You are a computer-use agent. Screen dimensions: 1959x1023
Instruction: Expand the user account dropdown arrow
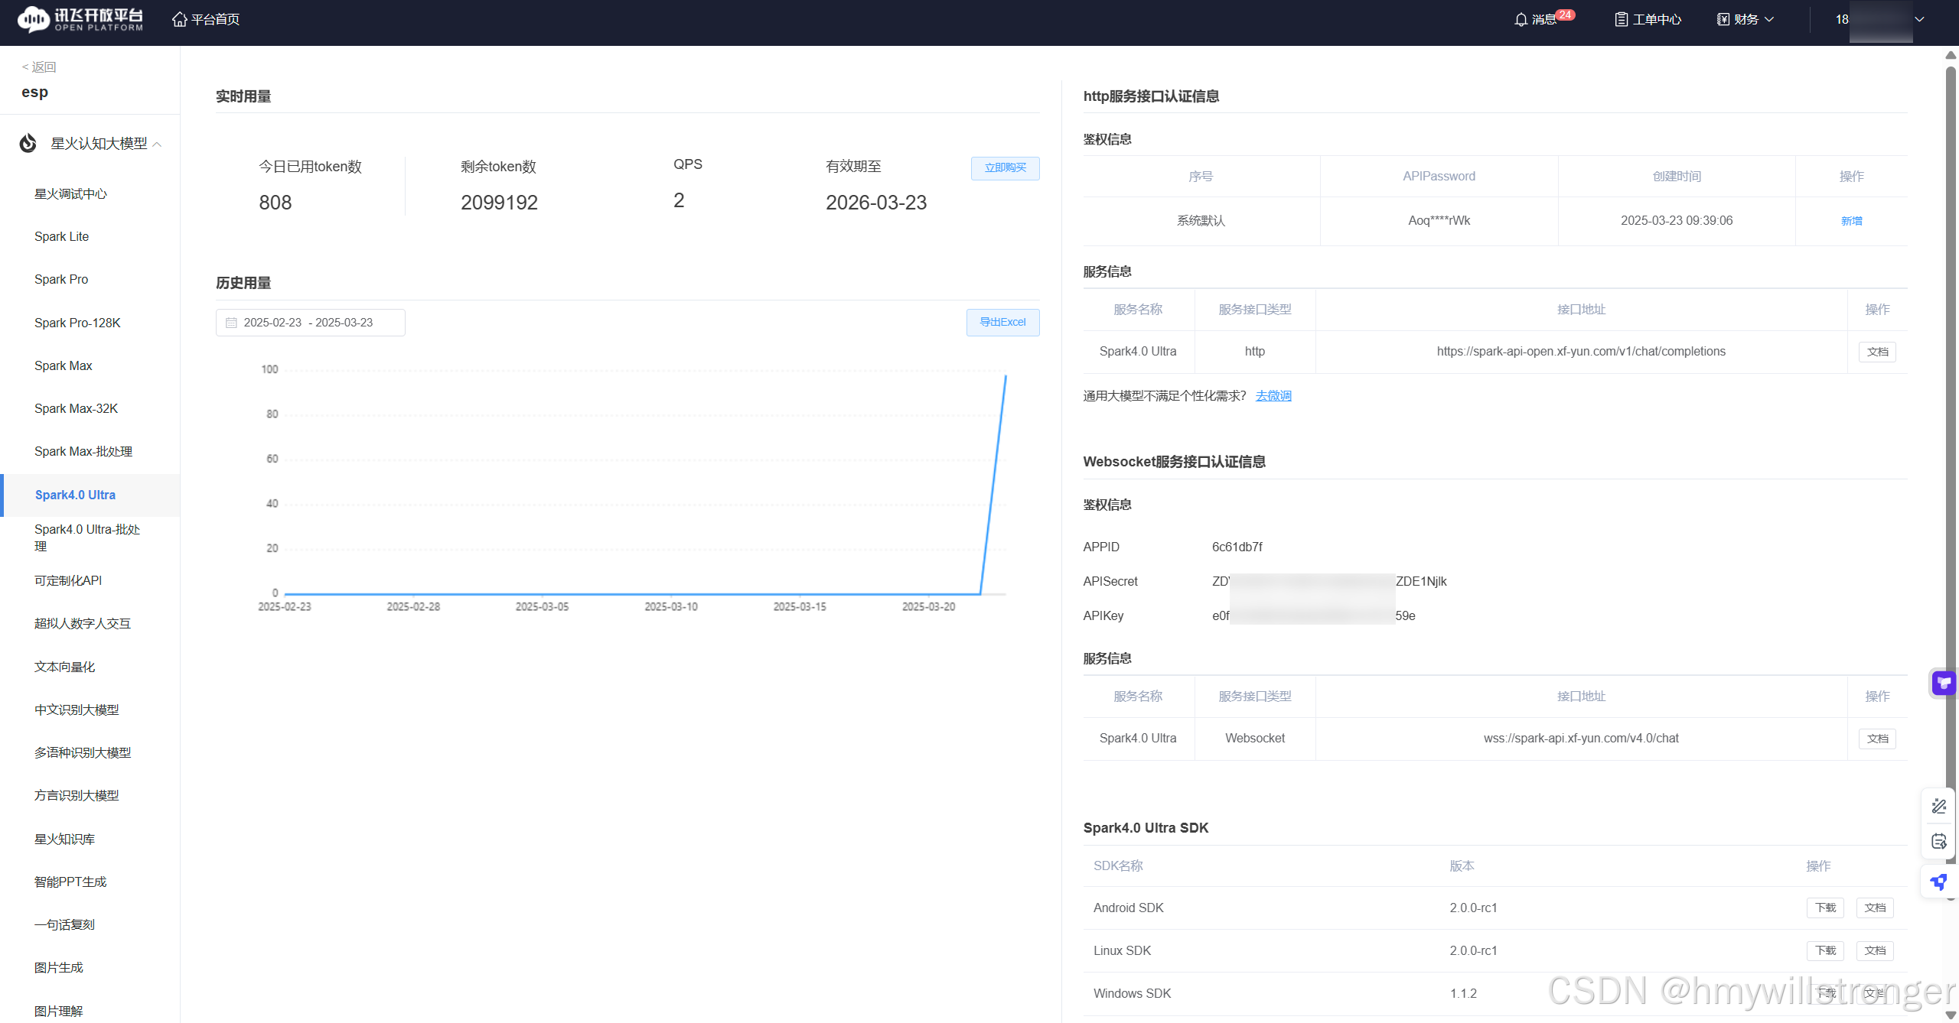1919,19
